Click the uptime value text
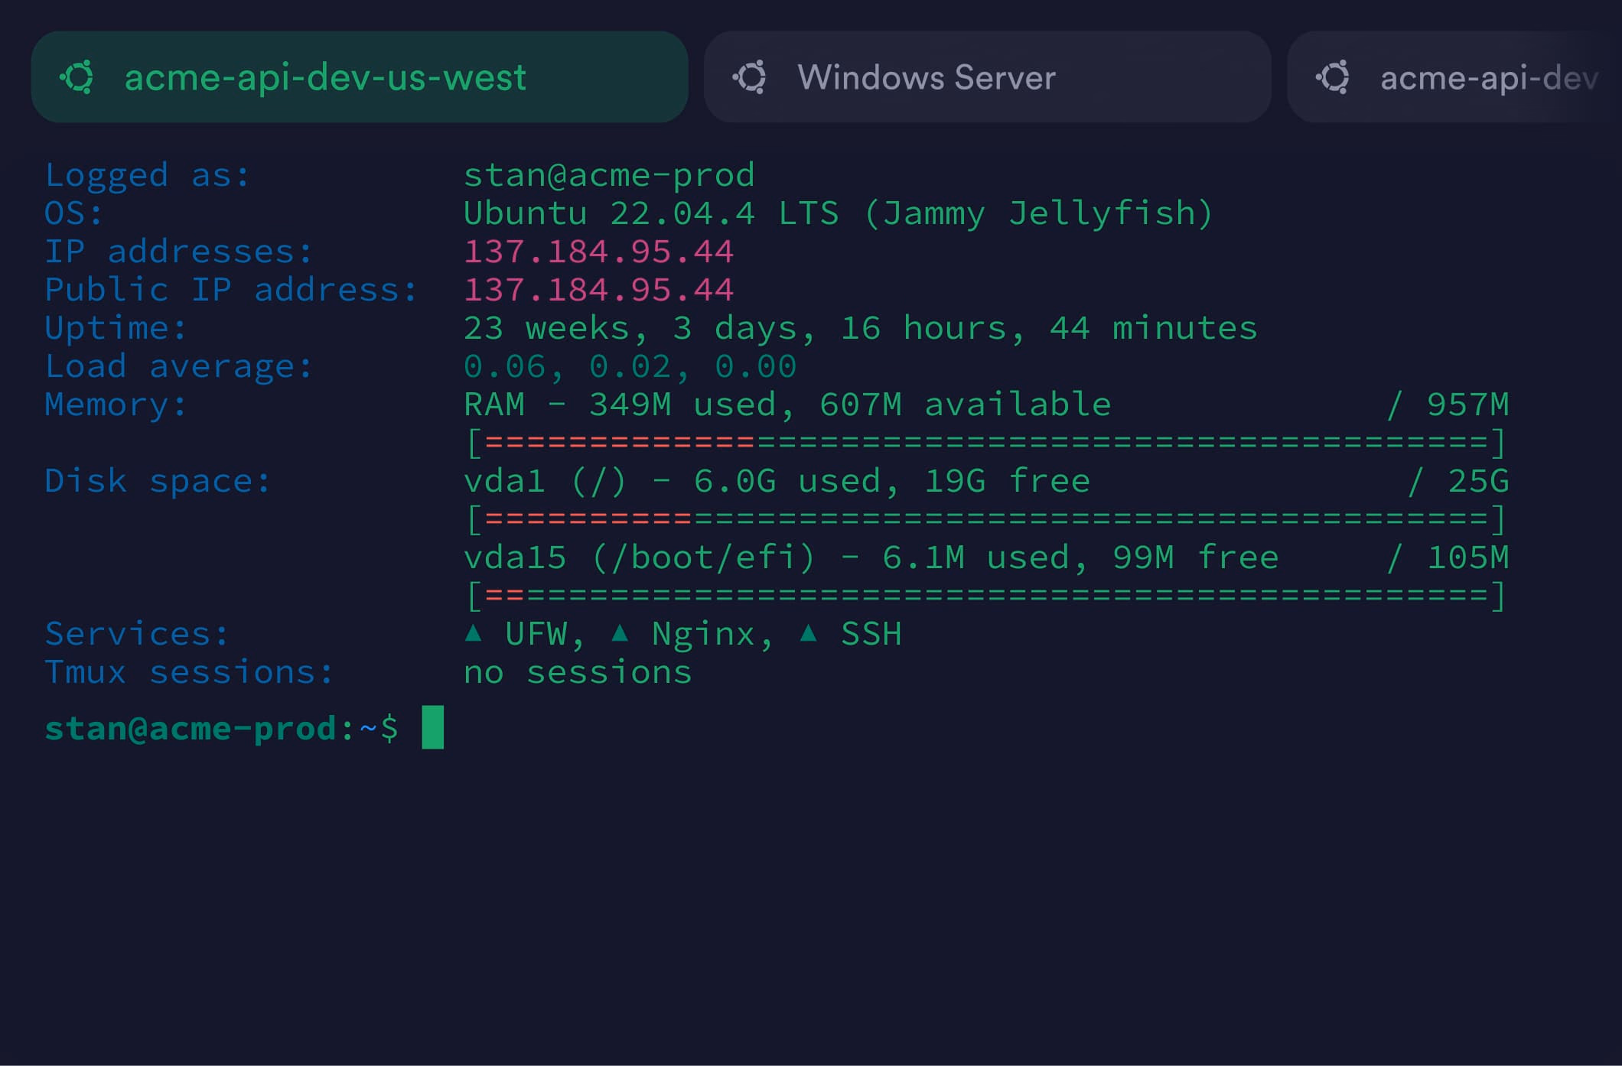This screenshot has width=1622, height=1066. tap(860, 328)
